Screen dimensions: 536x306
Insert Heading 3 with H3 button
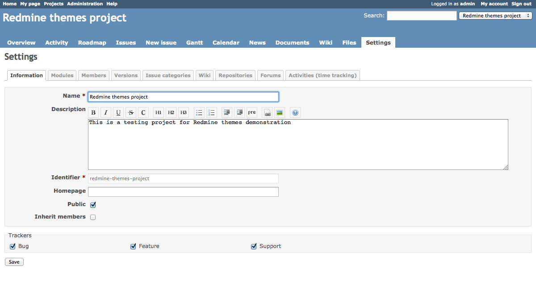(x=184, y=112)
